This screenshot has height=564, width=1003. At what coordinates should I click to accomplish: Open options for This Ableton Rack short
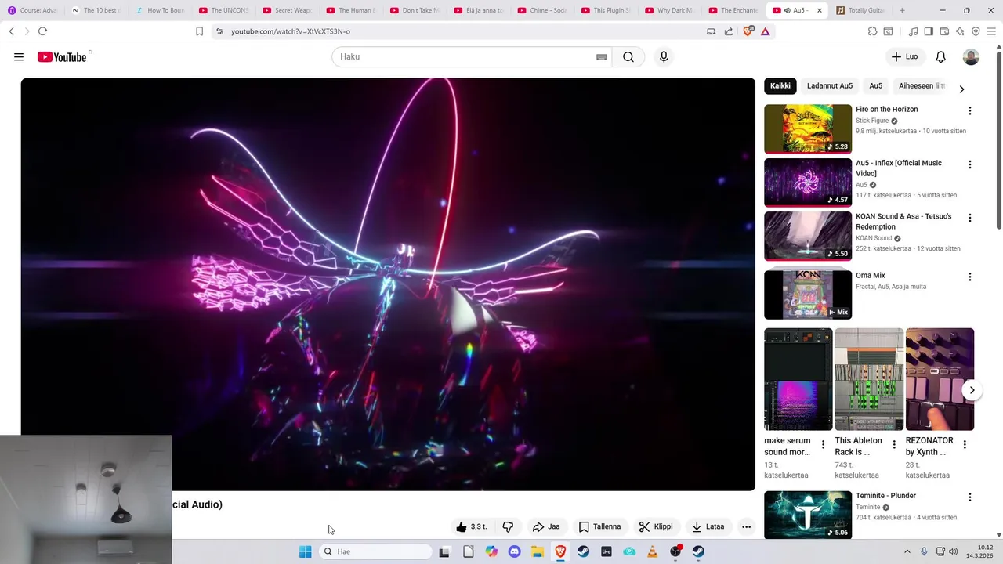point(894,444)
